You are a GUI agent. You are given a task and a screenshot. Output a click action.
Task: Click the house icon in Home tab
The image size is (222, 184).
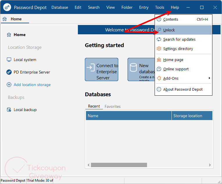point(5,19)
